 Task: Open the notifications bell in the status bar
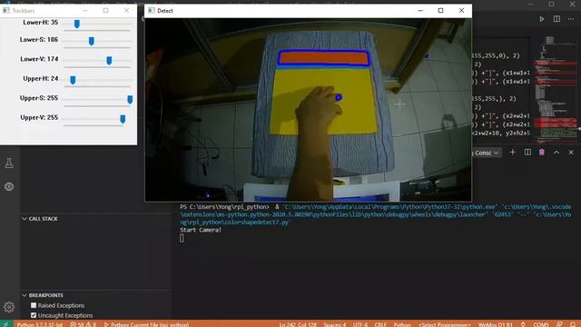pos(573,324)
